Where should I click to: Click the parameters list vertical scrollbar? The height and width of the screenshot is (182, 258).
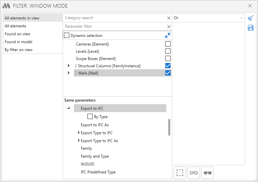(x=169, y=127)
